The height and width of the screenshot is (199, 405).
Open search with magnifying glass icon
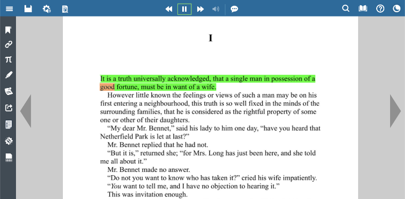(x=346, y=8)
